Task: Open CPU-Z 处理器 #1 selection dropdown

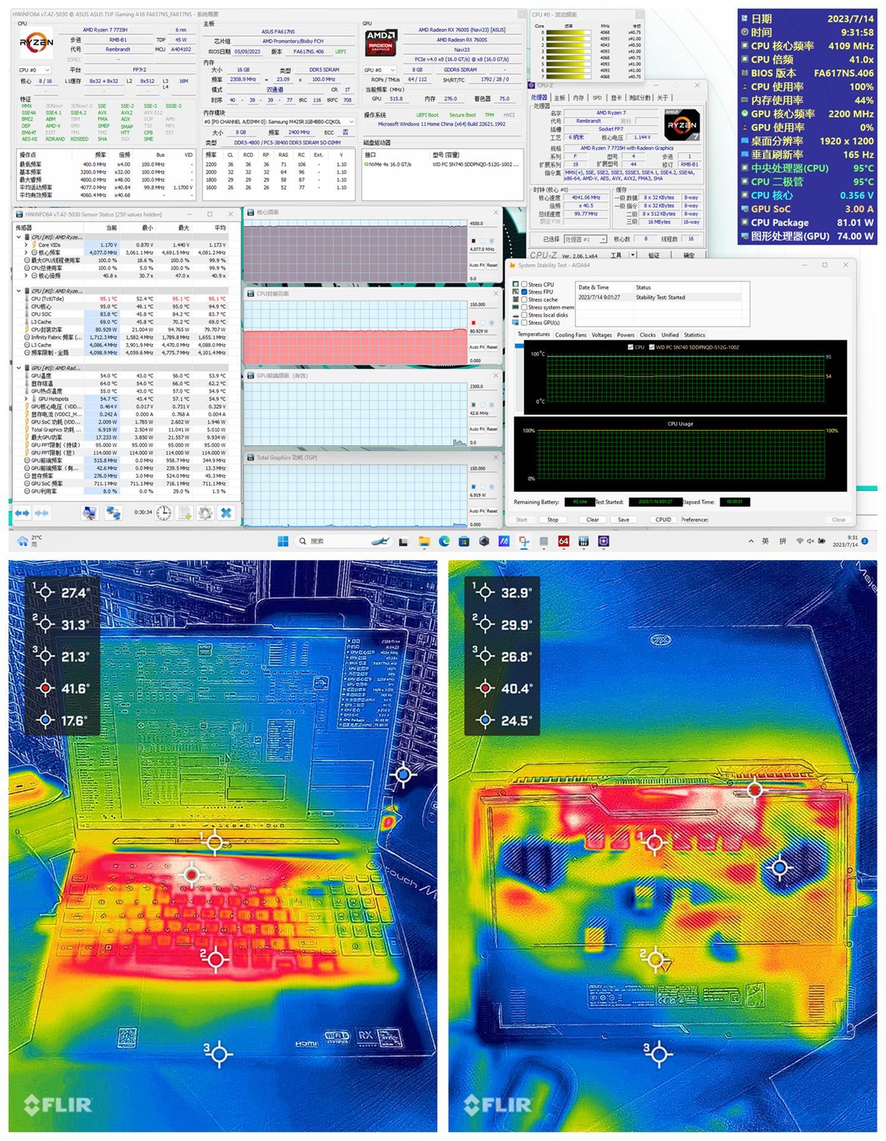Action: [585, 239]
